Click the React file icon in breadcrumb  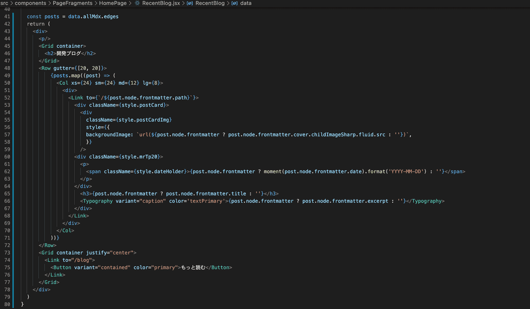[137, 3]
